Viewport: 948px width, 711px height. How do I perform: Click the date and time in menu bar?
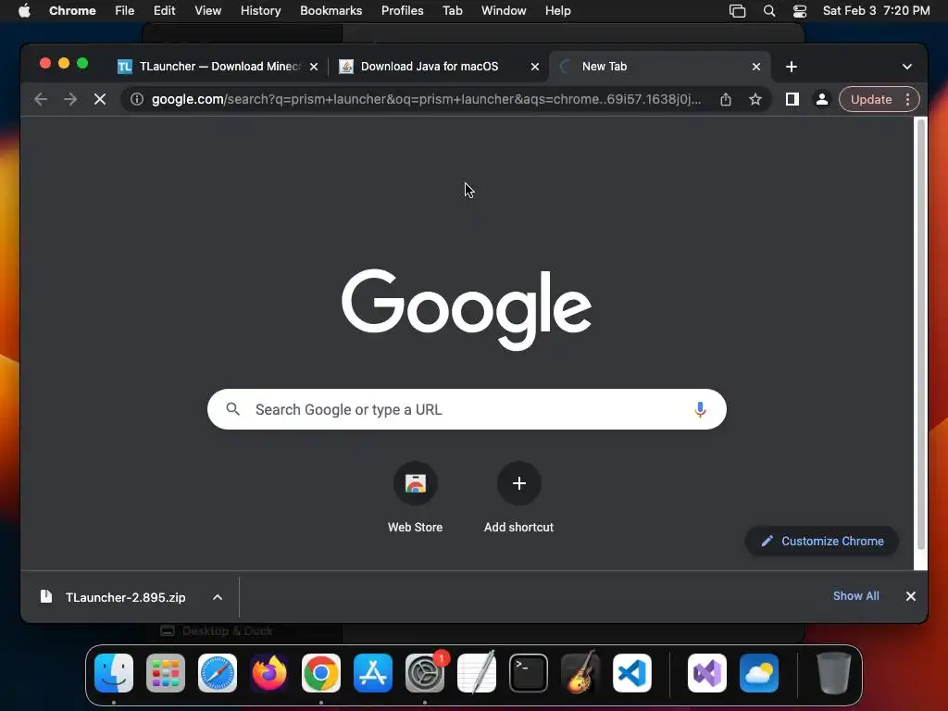point(876,11)
